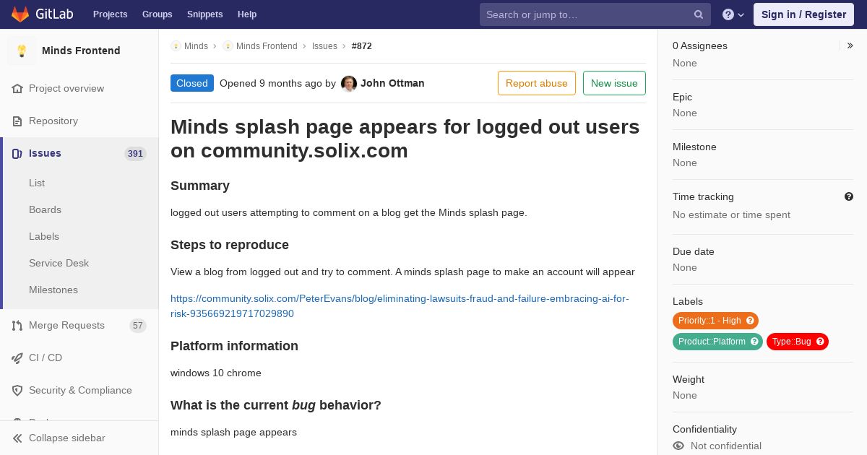Click the 57 merge requests count badge
Screen dimensions: 867x455
pyautogui.click(x=138, y=326)
